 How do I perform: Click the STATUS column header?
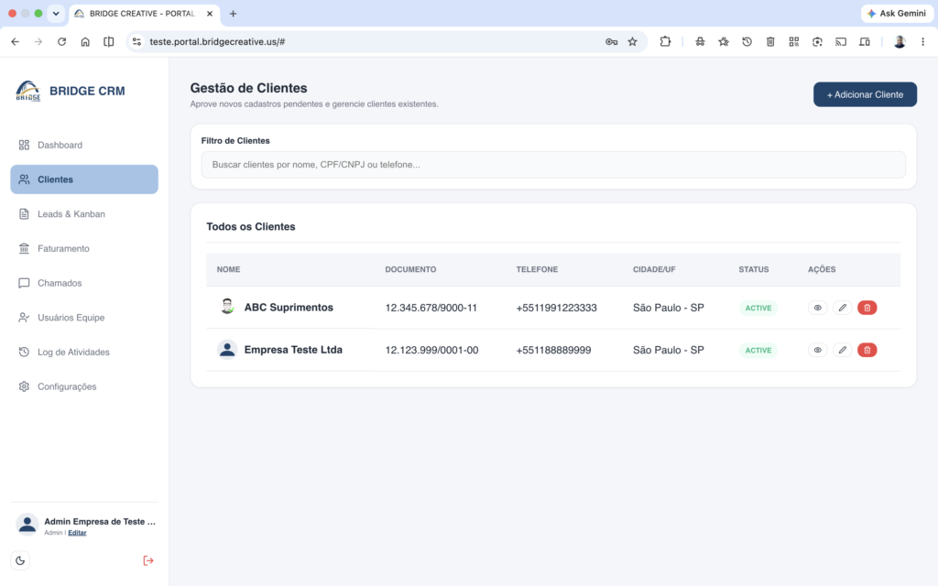pos(753,270)
